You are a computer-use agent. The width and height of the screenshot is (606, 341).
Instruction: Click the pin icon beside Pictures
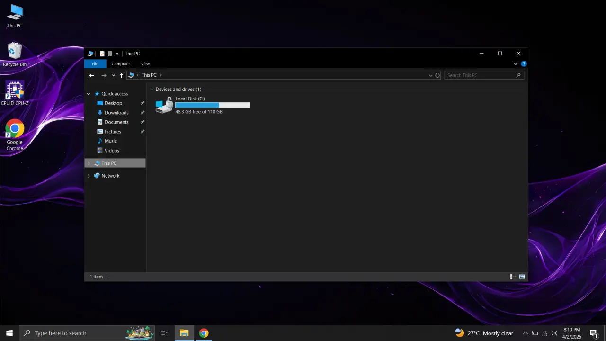click(x=143, y=132)
